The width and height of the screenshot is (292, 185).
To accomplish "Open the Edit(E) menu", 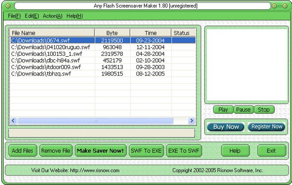I will 32,16.
